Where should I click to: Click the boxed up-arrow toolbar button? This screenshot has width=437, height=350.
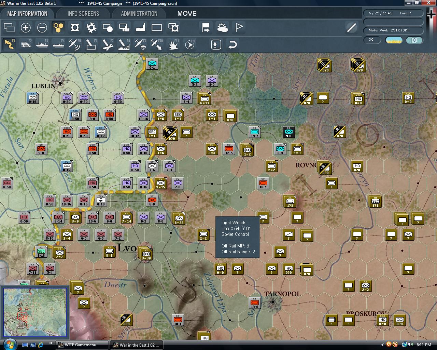216,44
